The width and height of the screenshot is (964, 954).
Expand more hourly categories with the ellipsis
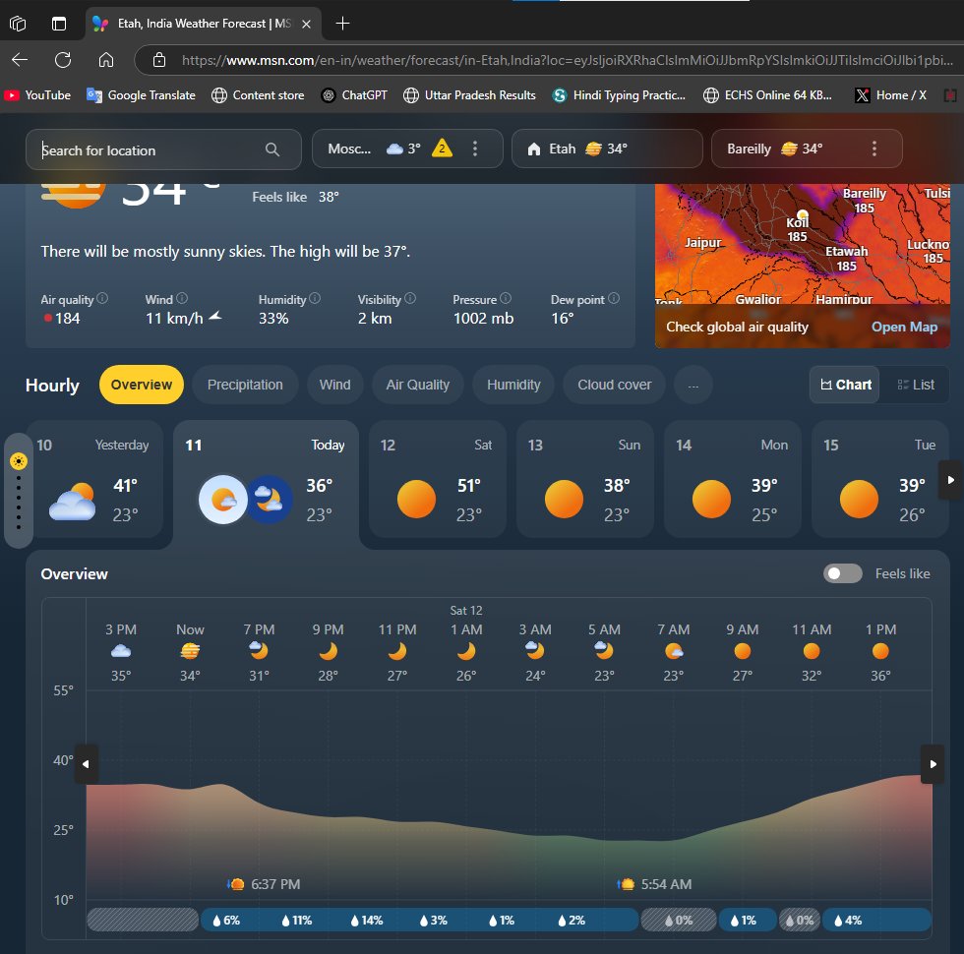click(x=693, y=385)
